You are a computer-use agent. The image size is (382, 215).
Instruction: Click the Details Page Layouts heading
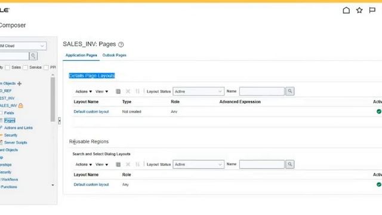point(91,76)
